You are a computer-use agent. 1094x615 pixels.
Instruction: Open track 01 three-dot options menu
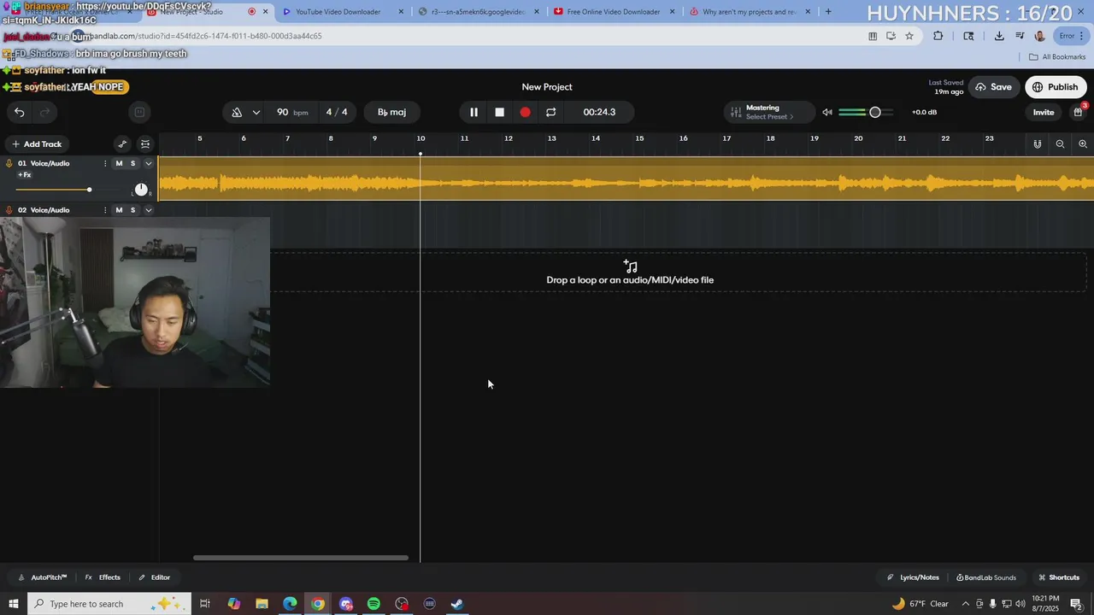[105, 163]
